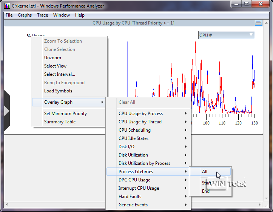Open the Graphs menu
The width and height of the screenshot is (273, 212).
pyautogui.click(x=25, y=15)
